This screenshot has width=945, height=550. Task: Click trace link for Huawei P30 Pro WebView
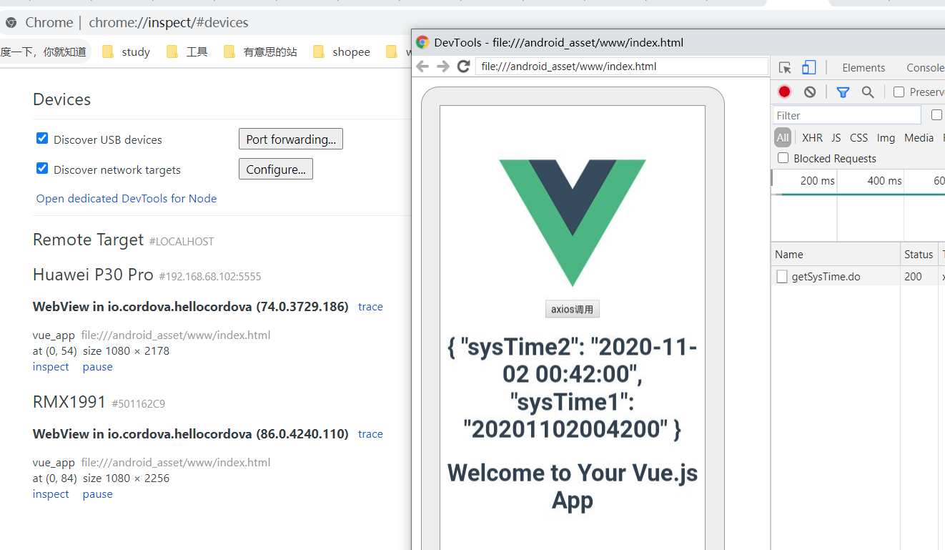pos(370,307)
